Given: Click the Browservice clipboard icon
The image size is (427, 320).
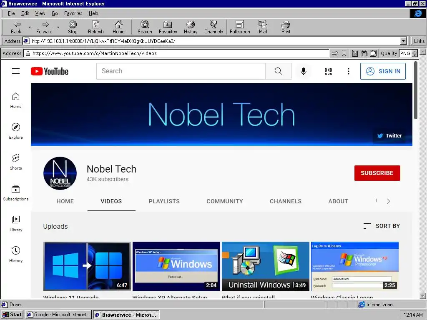Looking at the screenshot, I should click(373, 53).
